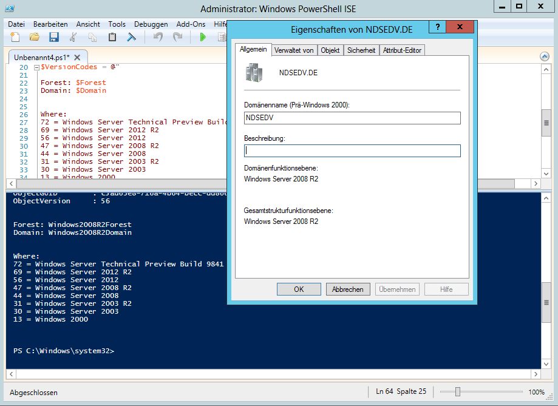
Task: Click the zoom slider handle in the status bar
Action: click(x=458, y=392)
